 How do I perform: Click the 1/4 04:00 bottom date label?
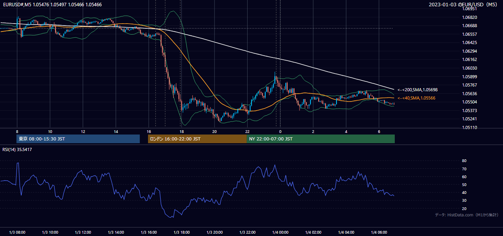click(346, 232)
